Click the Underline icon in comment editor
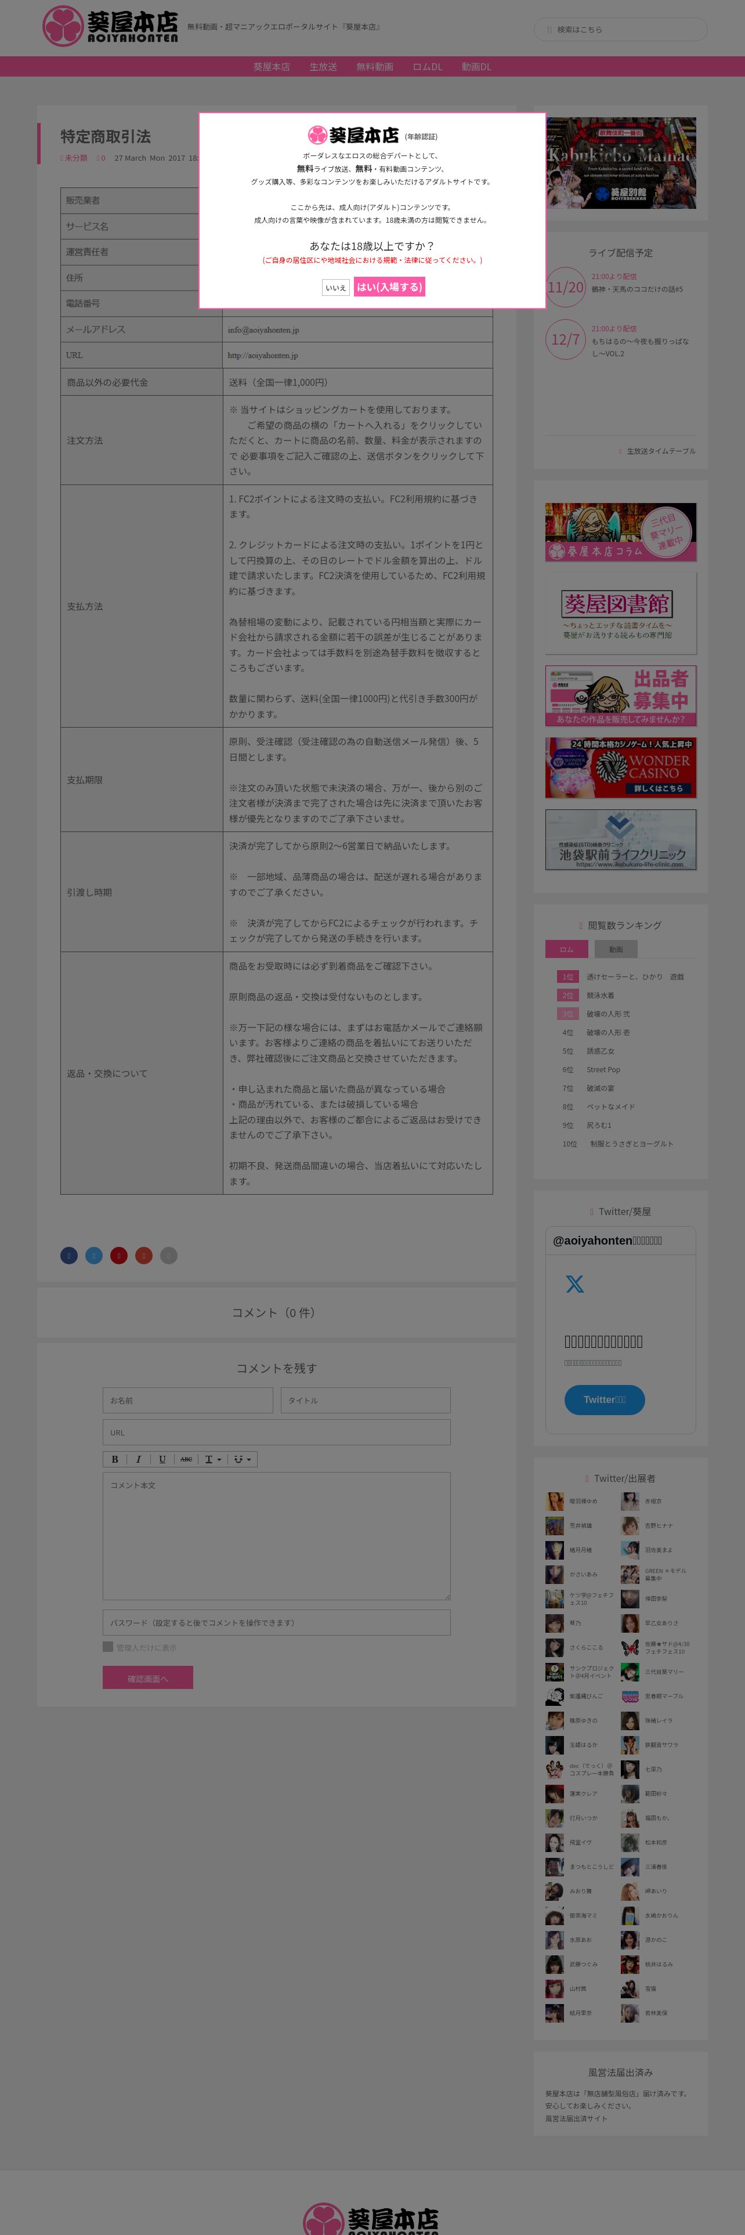Viewport: 745px width, 2235px height. click(x=162, y=1459)
